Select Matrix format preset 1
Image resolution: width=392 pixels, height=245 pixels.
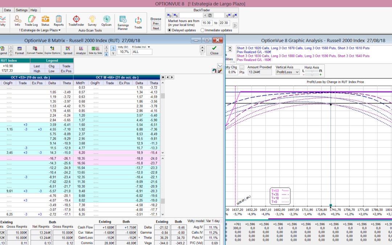pos(11,47)
